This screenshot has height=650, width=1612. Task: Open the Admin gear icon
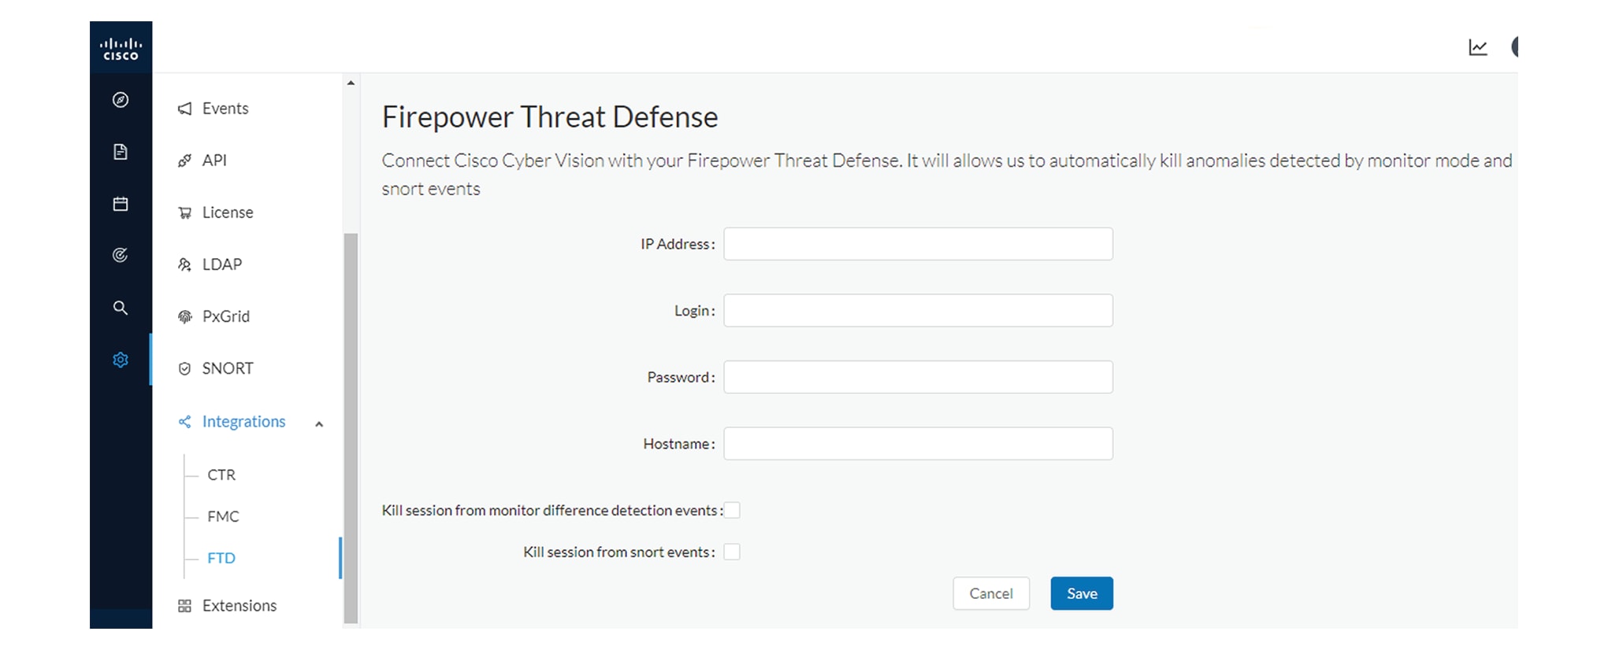point(121,360)
